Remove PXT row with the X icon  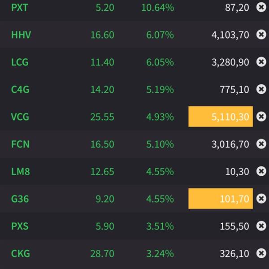[x=261, y=7]
